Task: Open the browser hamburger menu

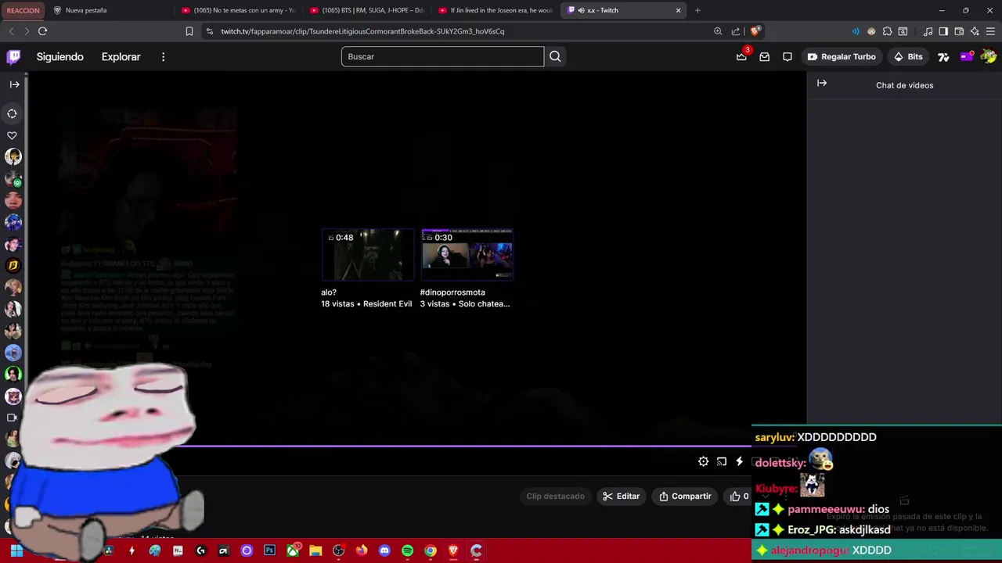Action: pyautogui.click(x=990, y=31)
